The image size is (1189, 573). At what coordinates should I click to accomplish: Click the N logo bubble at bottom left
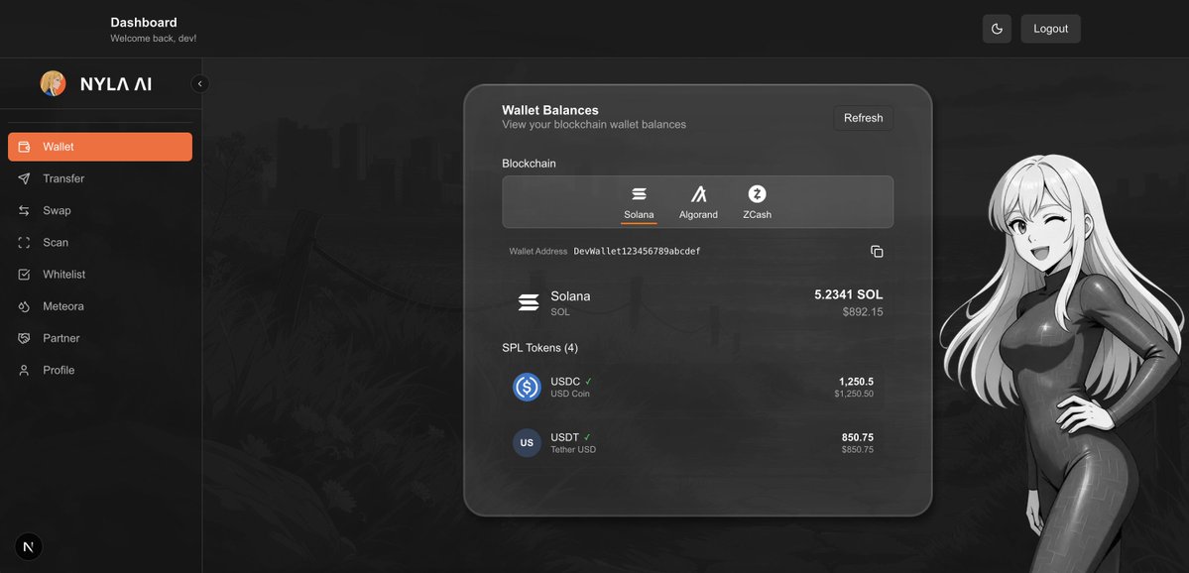(x=27, y=545)
